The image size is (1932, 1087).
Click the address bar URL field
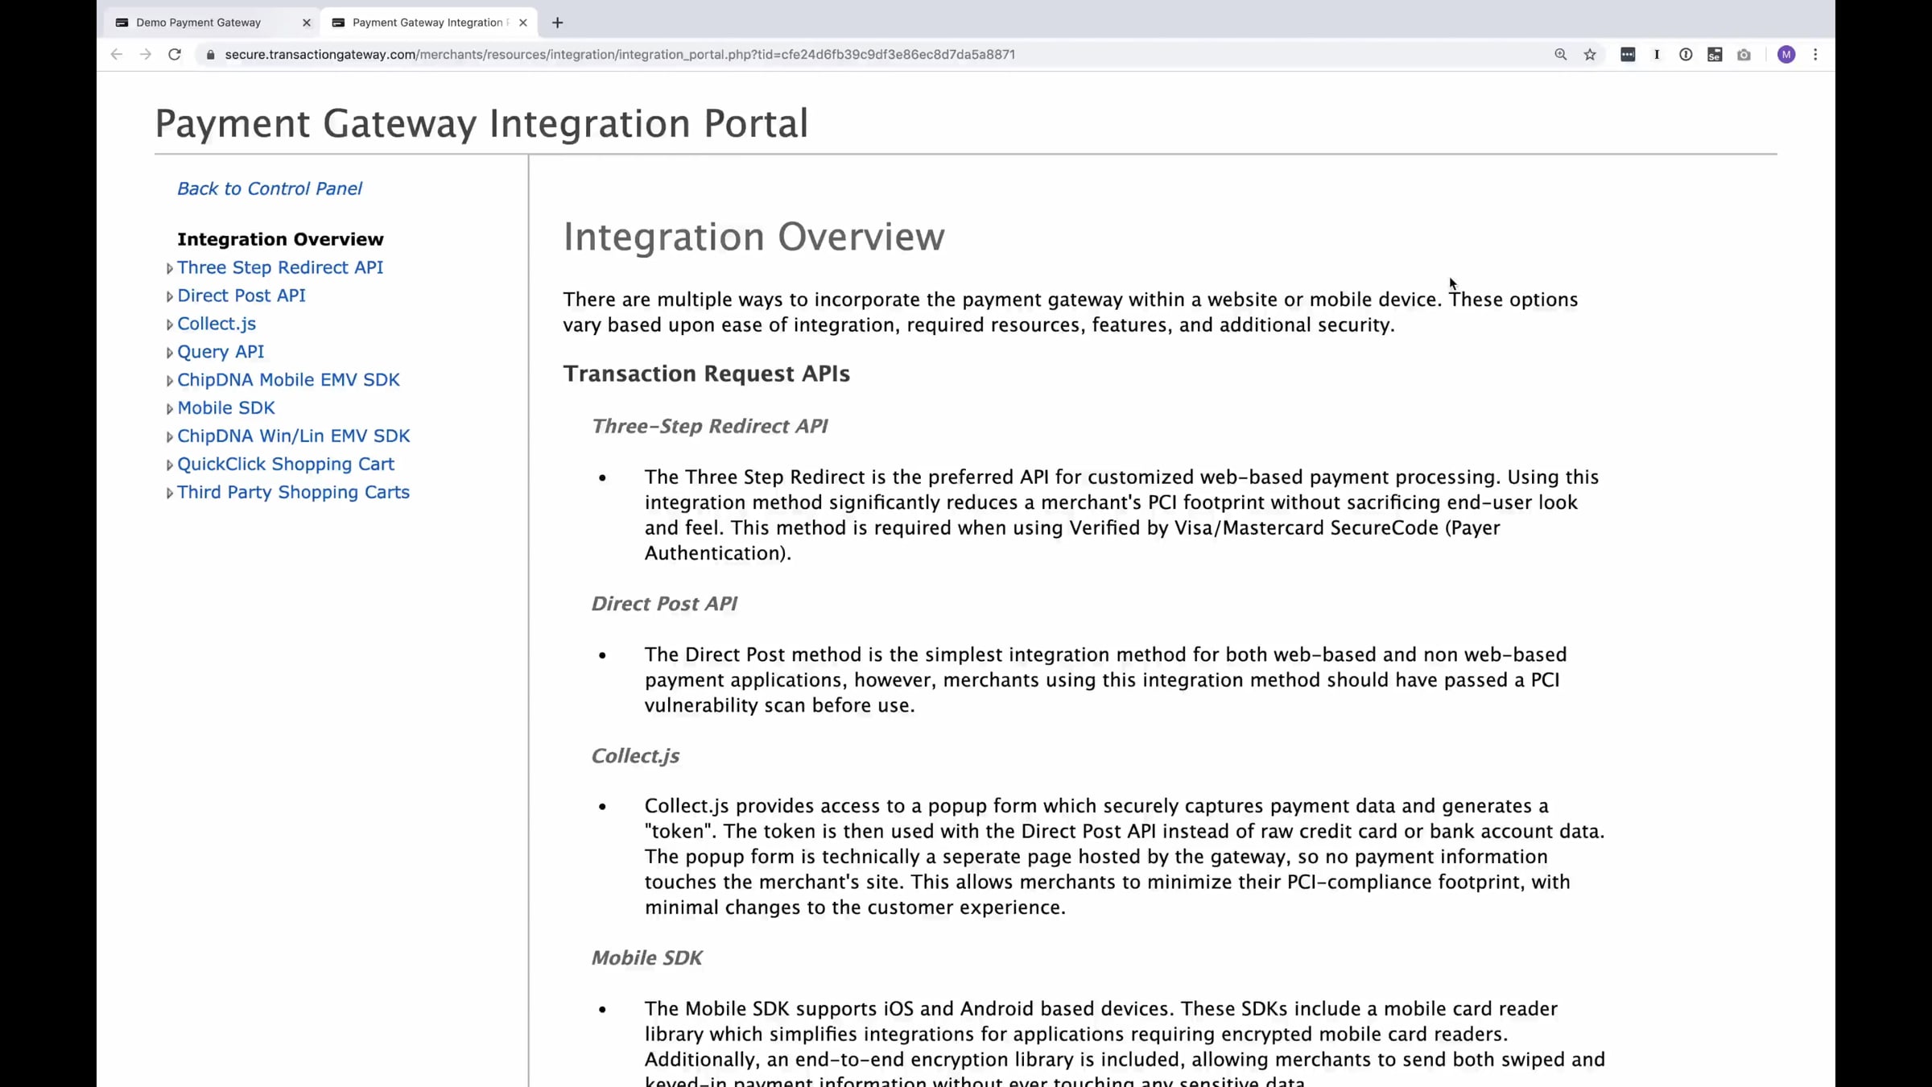point(877,55)
